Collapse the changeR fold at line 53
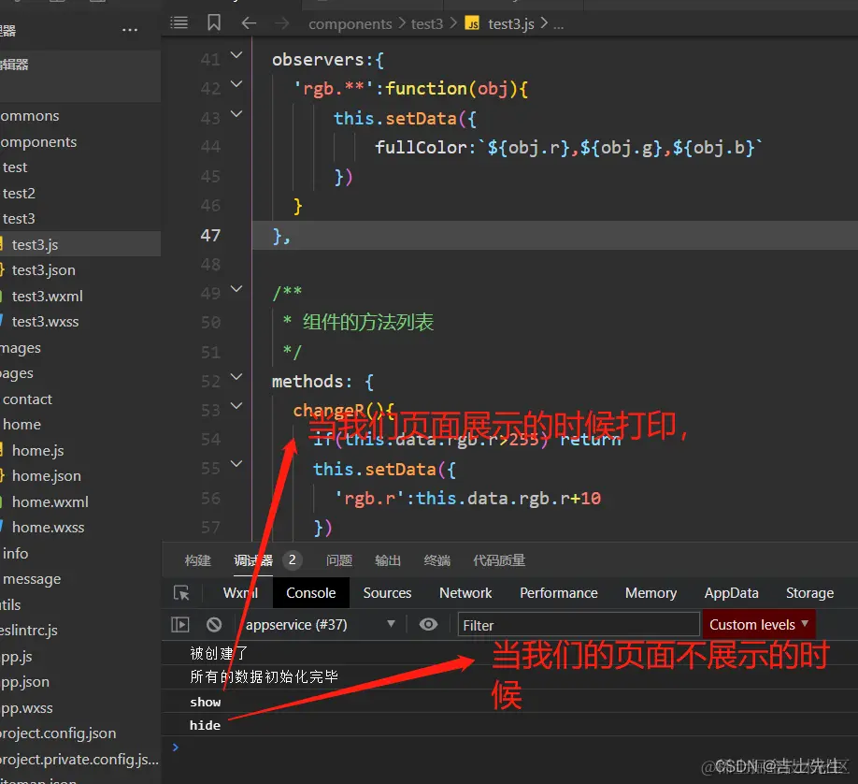This screenshot has height=784, width=858. [x=236, y=406]
